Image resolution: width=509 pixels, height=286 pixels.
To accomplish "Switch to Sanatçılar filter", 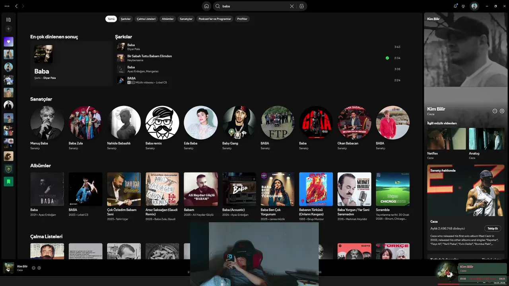I will click(186, 19).
